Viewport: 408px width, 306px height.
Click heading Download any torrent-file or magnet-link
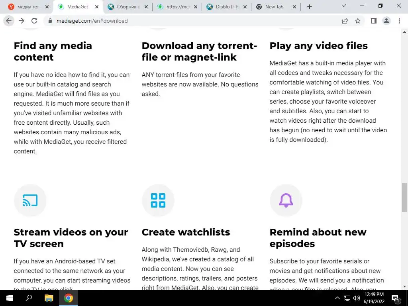[x=199, y=51]
